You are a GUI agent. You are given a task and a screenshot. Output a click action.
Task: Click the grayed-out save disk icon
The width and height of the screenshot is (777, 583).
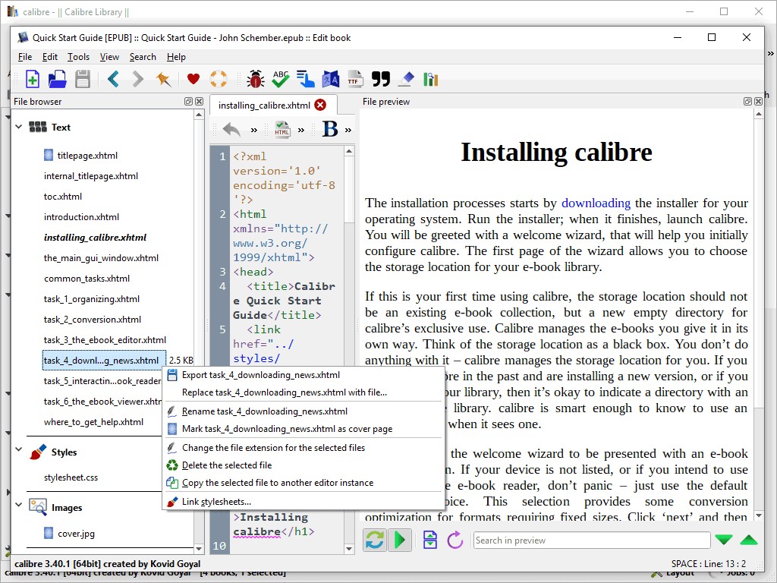(82, 79)
